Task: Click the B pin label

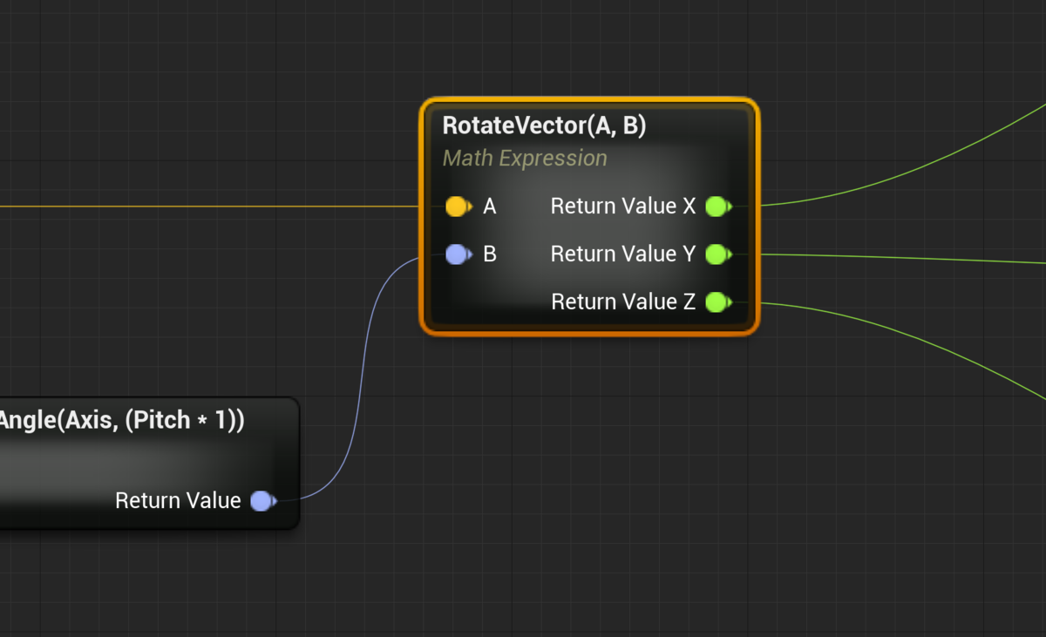Action: point(490,254)
